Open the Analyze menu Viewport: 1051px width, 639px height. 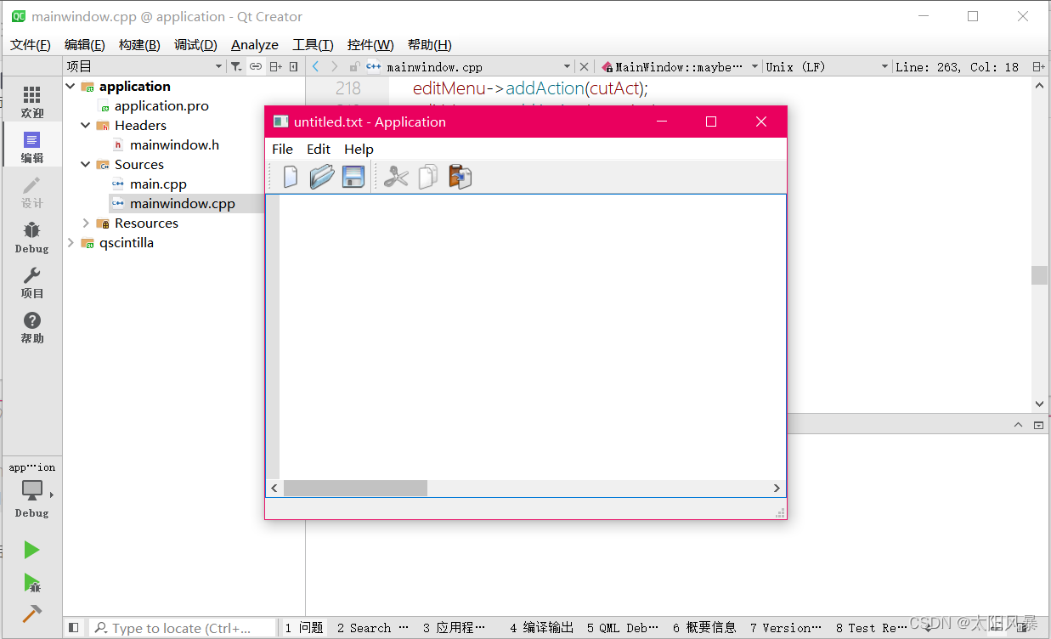[255, 45]
